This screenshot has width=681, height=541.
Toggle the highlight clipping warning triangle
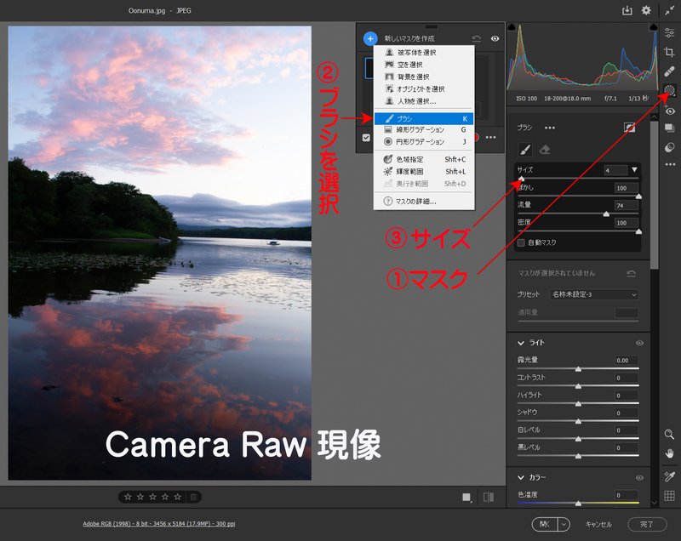(654, 27)
